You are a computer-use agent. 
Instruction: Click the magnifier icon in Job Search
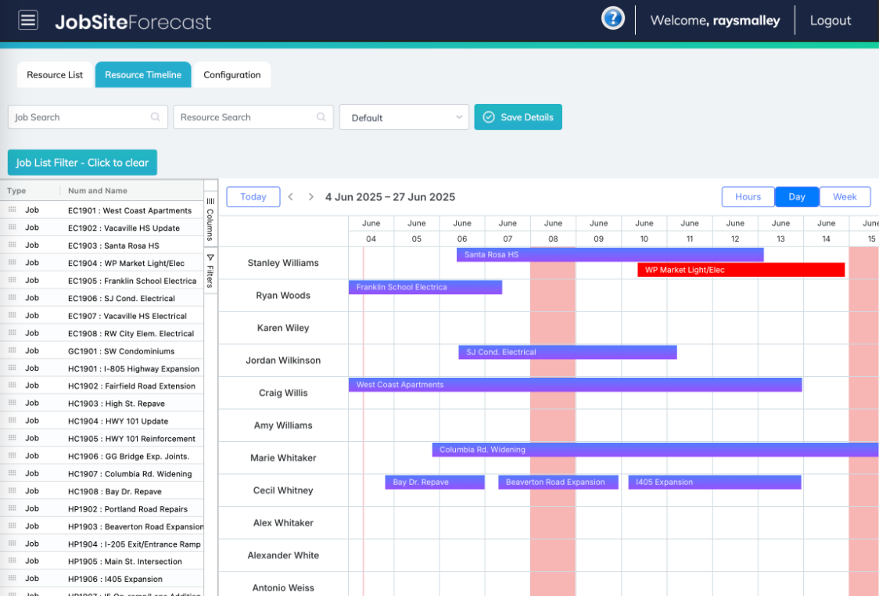[x=156, y=116]
